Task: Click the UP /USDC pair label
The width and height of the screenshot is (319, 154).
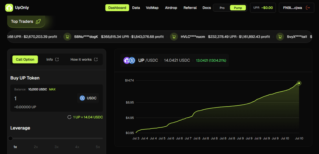Action: coord(148,61)
